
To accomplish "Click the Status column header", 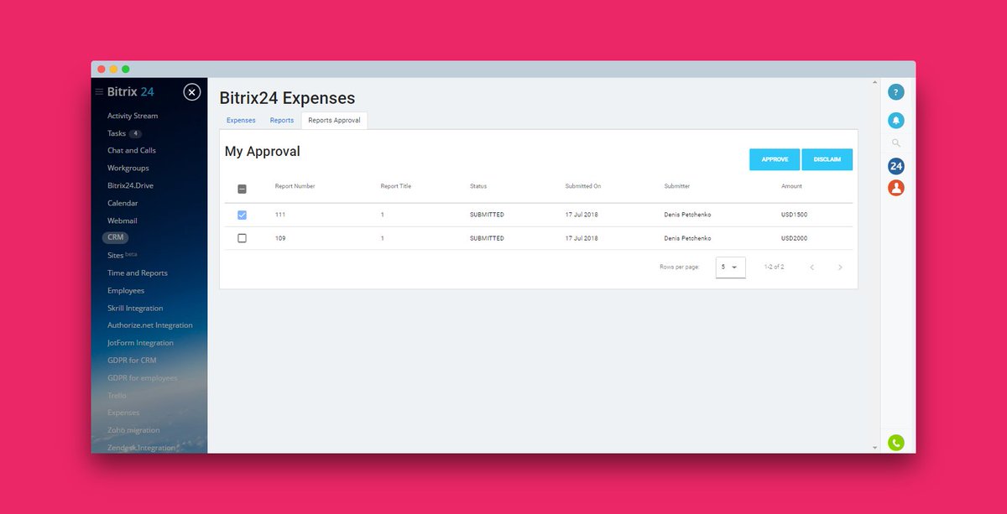I will pos(478,186).
